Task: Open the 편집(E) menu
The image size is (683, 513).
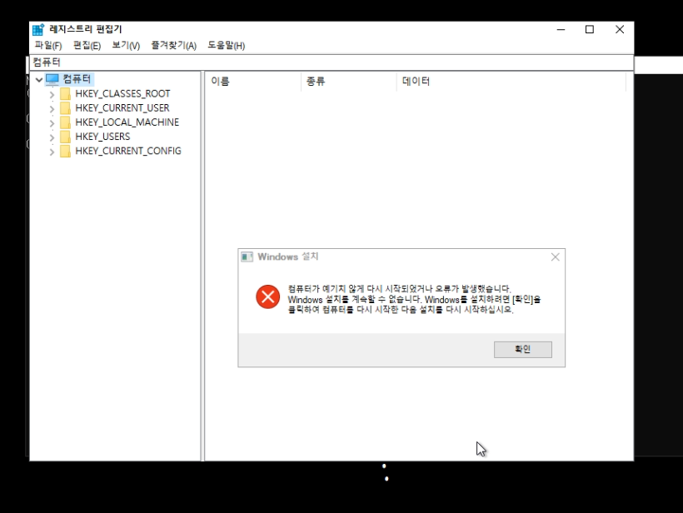Action: [87, 45]
